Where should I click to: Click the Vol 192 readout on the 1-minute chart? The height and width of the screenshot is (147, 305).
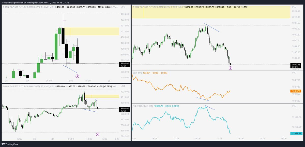[245, 7]
